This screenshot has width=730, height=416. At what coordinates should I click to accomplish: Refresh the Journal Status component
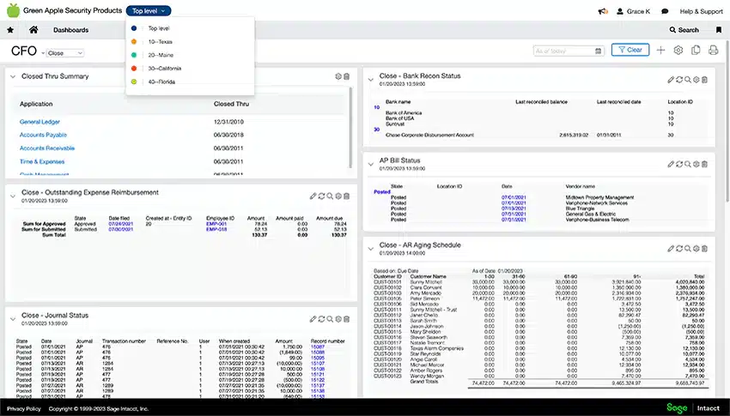point(321,319)
